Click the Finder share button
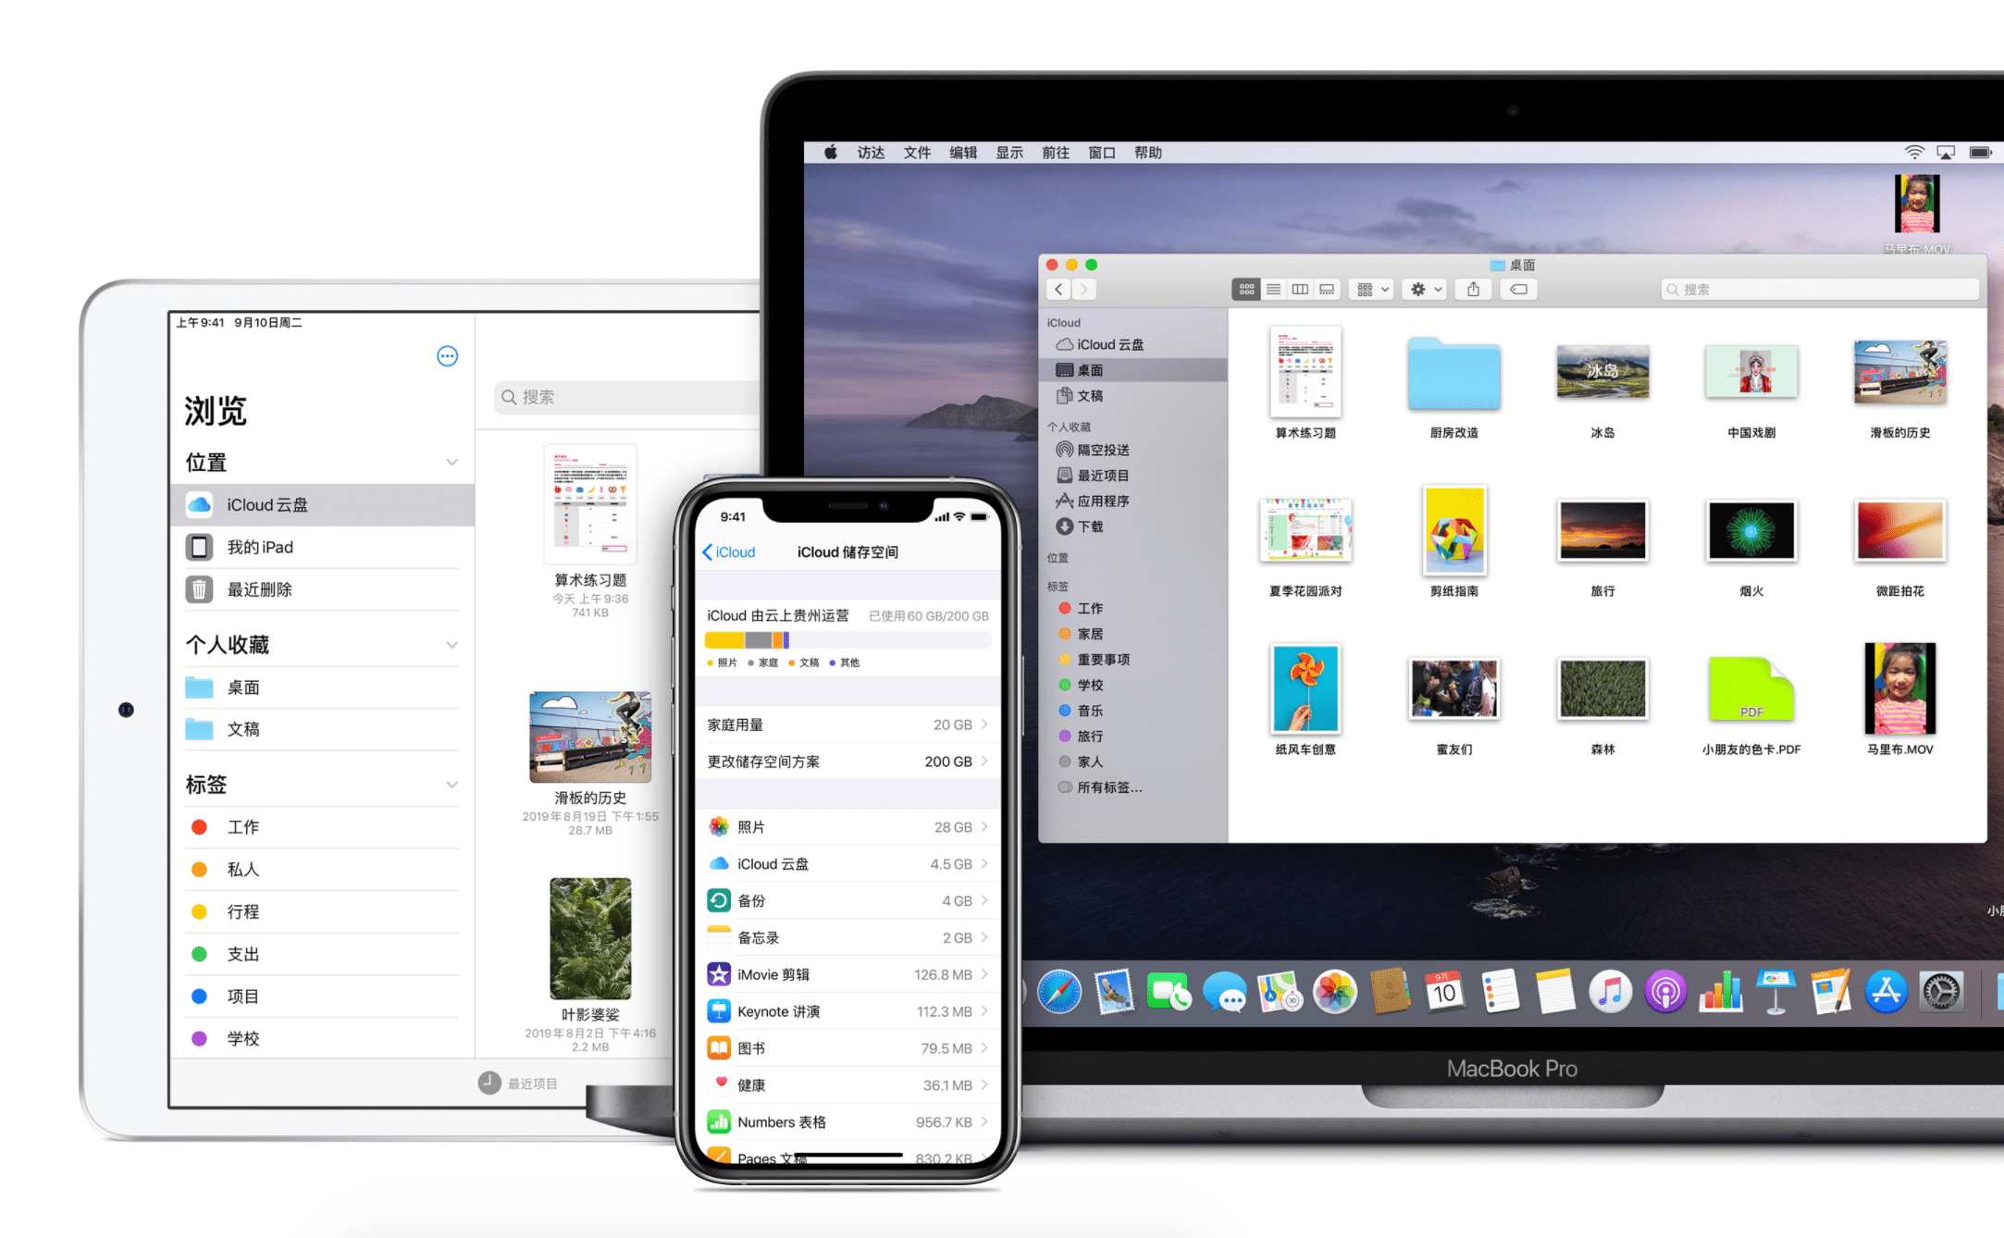 [1473, 290]
